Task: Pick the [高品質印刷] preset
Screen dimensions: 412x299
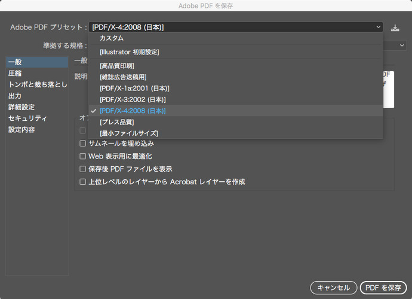Action: click(x=236, y=66)
